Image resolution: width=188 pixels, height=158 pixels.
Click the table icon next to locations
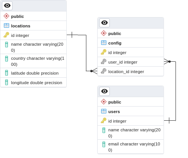6,26
